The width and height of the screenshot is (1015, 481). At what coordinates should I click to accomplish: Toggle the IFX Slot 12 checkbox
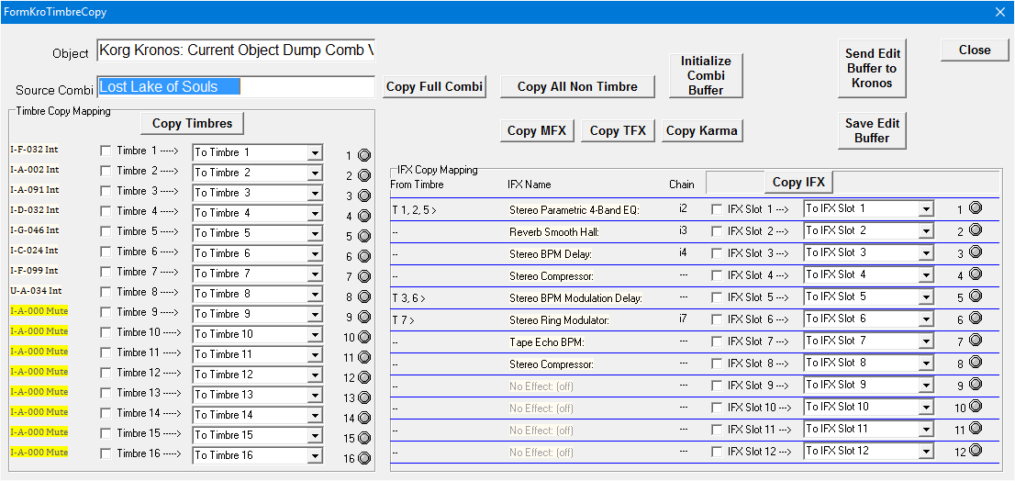click(717, 452)
